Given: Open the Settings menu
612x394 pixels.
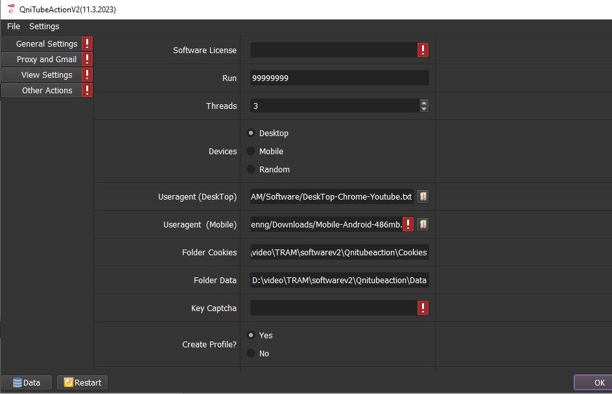Looking at the screenshot, I should pos(44,27).
